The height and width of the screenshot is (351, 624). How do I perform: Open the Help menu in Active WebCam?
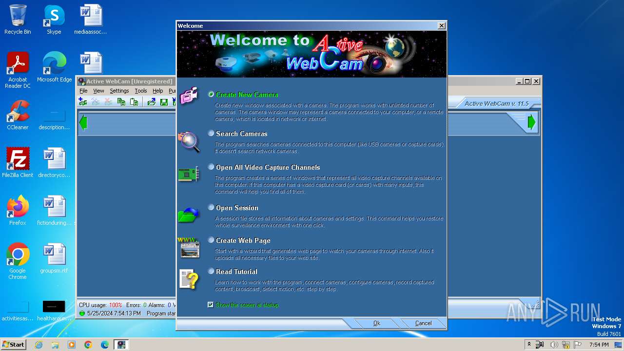(x=157, y=91)
